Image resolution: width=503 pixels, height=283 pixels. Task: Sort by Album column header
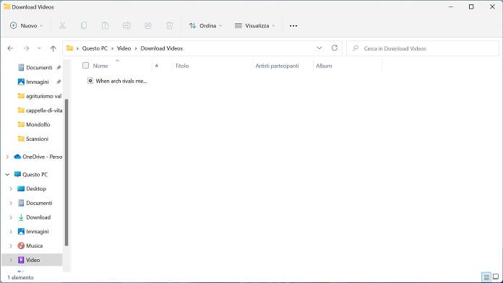tap(324, 66)
